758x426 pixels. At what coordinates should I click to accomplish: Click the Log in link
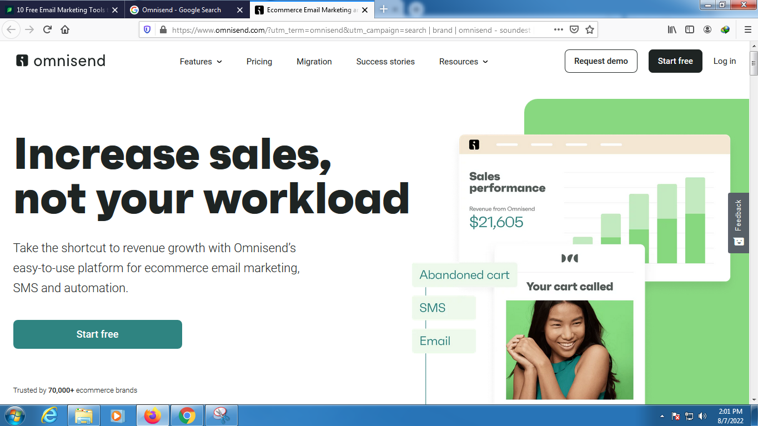coord(725,61)
